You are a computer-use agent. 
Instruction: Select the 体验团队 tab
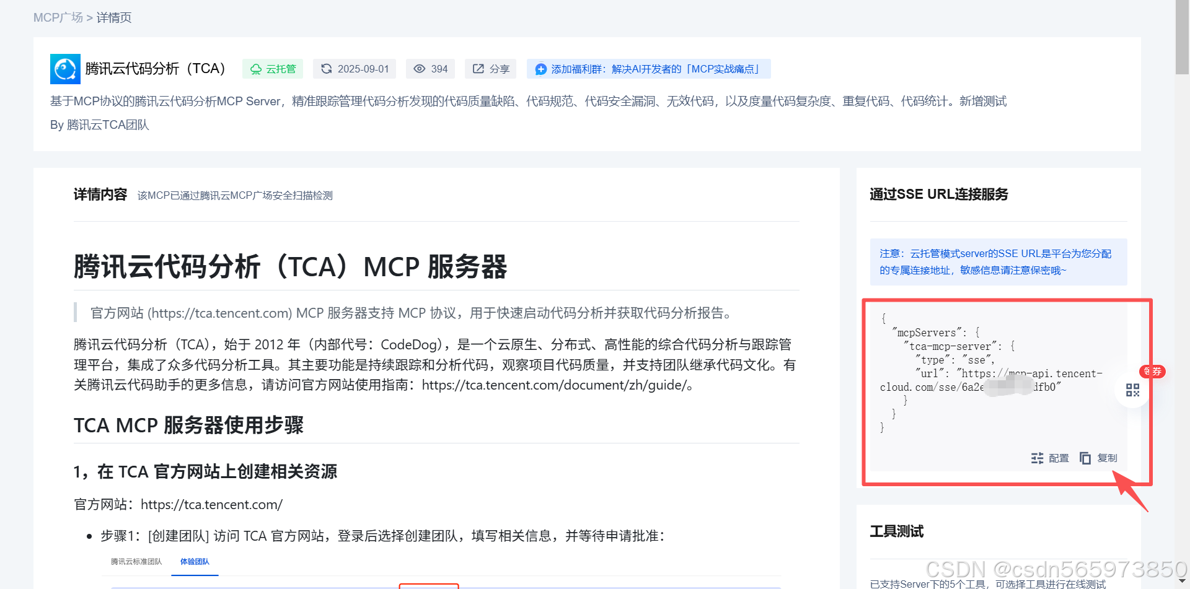click(x=195, y=562)
